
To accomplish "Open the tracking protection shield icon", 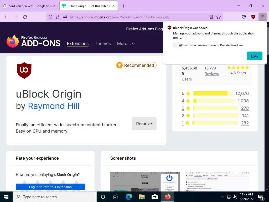I will pyautogui.click(x=50, y=17).
